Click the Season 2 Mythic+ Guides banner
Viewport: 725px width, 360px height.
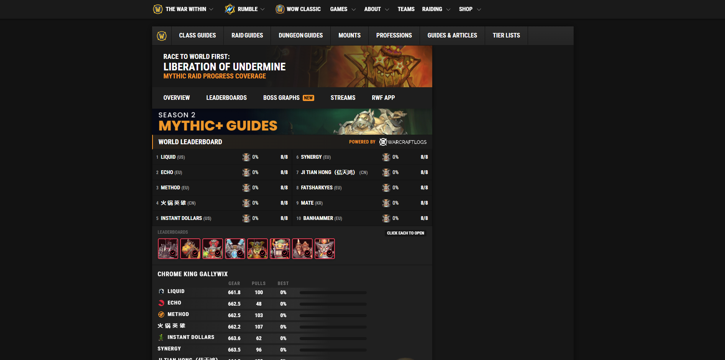(292, 122)
